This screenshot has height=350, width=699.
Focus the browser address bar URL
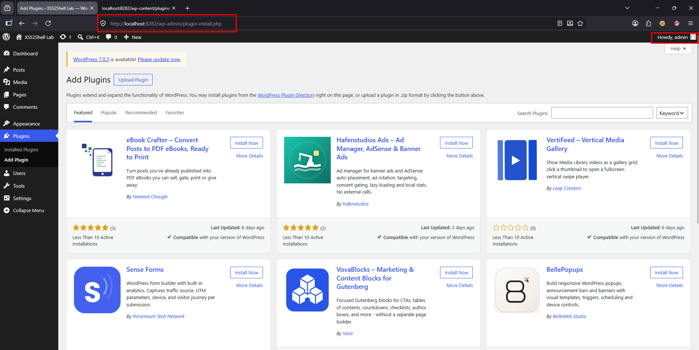[166, 24]
